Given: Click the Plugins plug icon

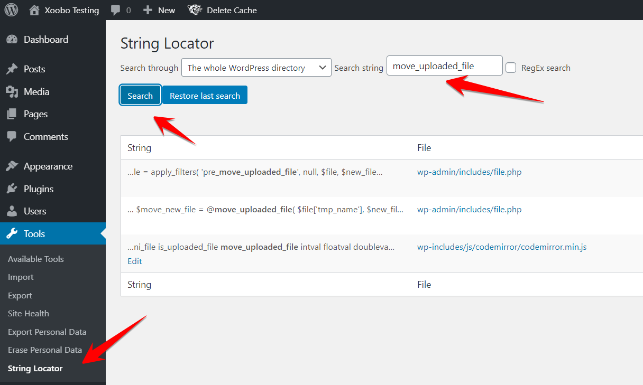Looking at the screenshot, I should pos(12,189).
